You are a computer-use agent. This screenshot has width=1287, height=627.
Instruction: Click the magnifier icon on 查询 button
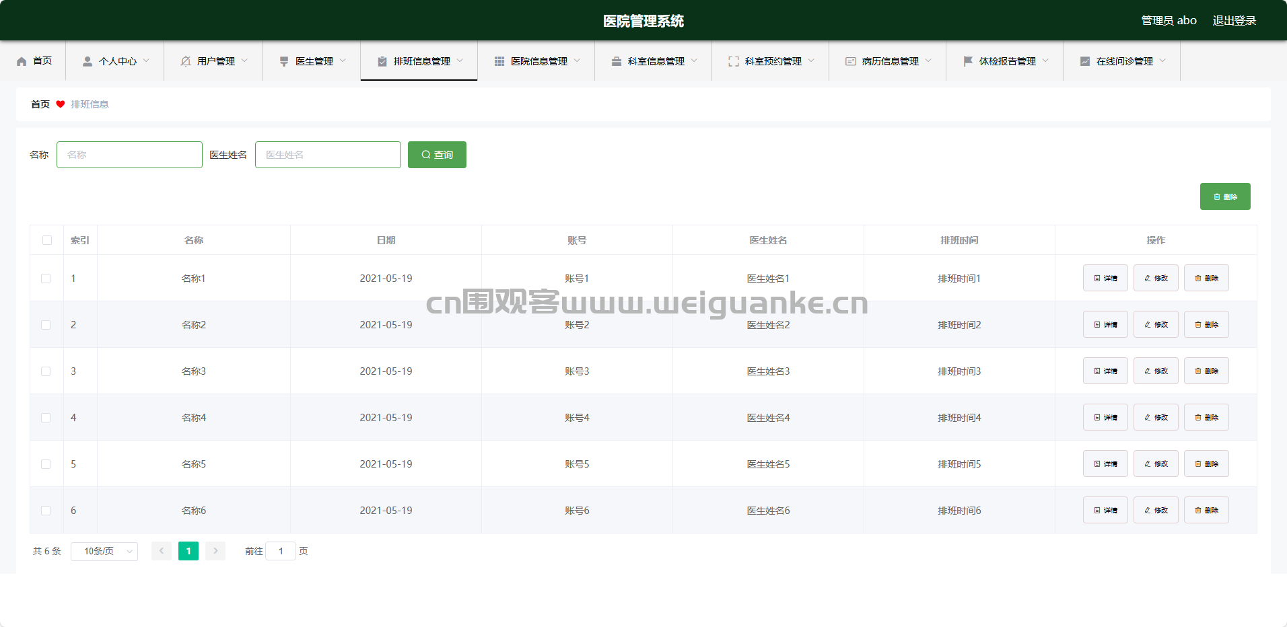click(426, 155)
